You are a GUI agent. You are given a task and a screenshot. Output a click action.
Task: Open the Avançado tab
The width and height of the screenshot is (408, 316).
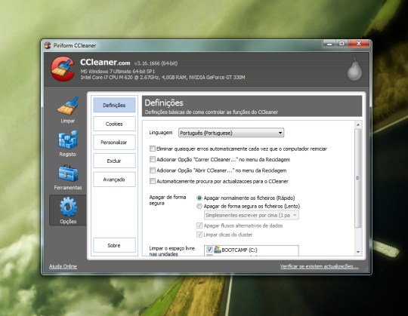[114, 179]
